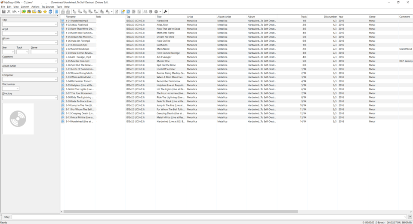Click the Actions (Quick) letter A icon
The image size is (413, 224).
click(108, 12)
